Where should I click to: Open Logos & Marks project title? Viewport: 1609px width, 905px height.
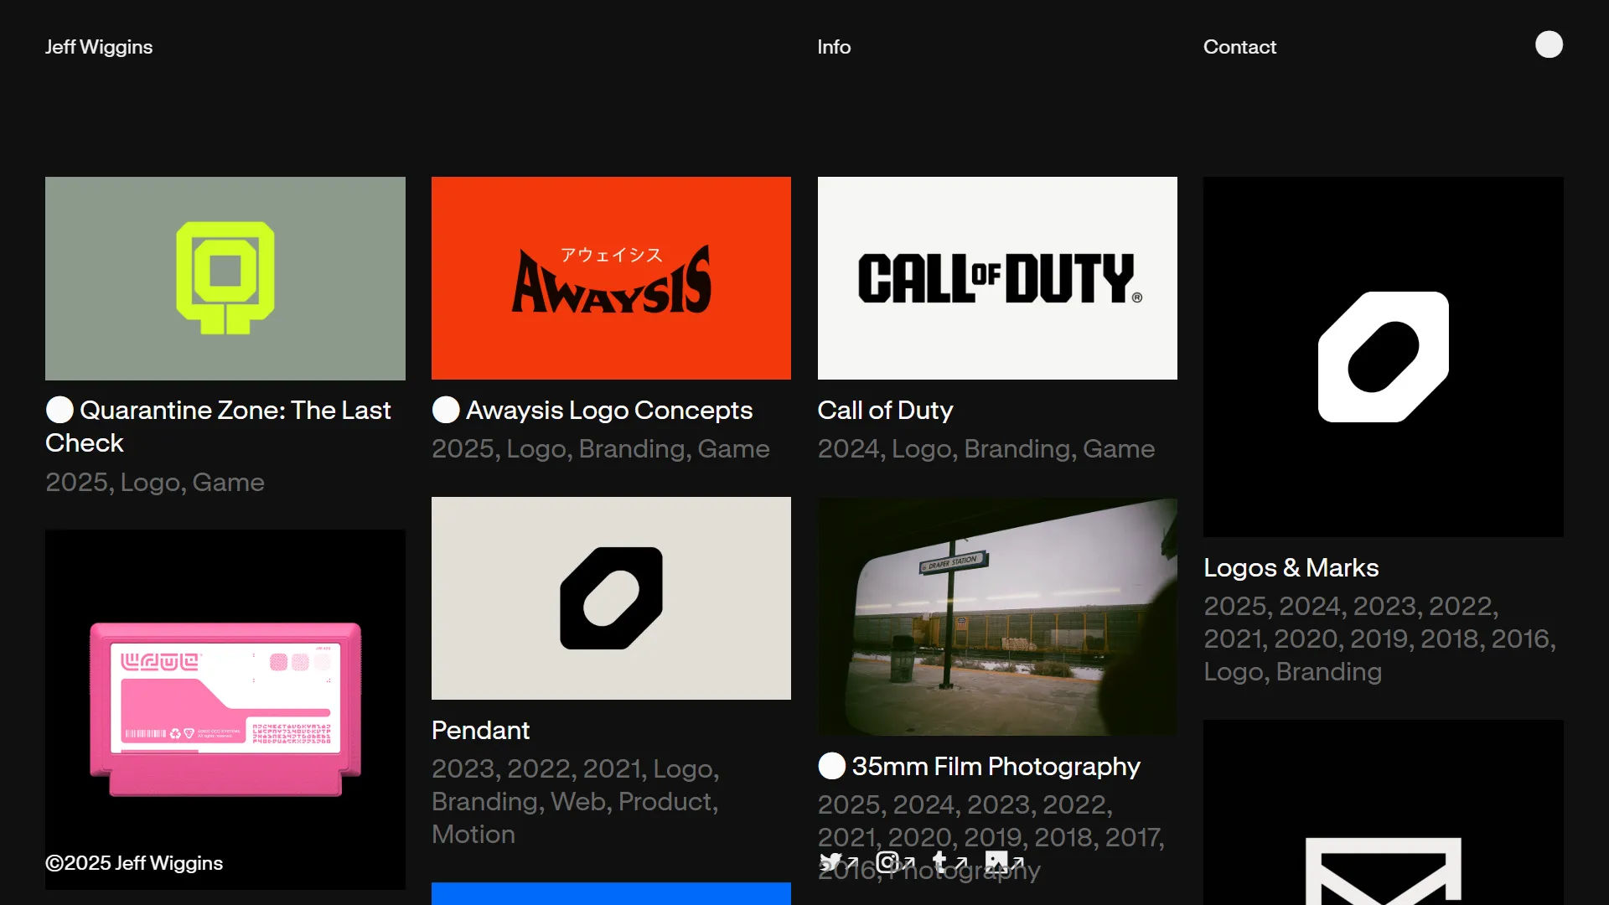point(1291,567)
